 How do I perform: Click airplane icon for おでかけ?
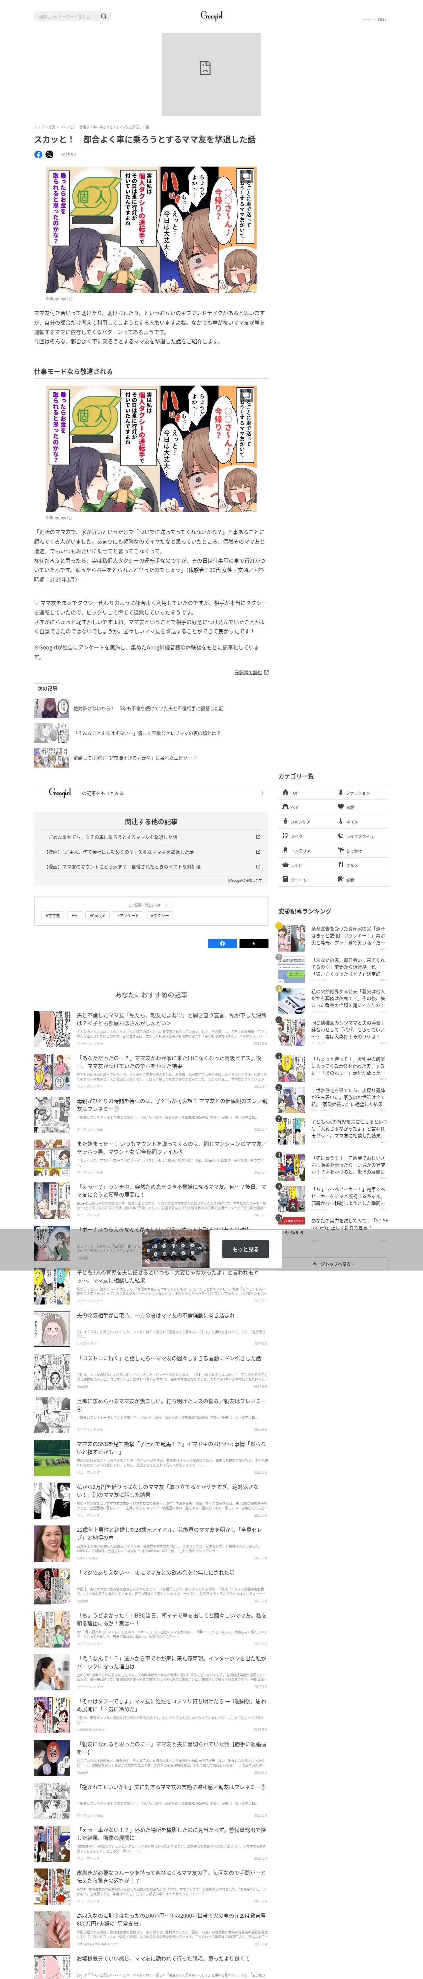pyautogui.click(x=341, y=850)
